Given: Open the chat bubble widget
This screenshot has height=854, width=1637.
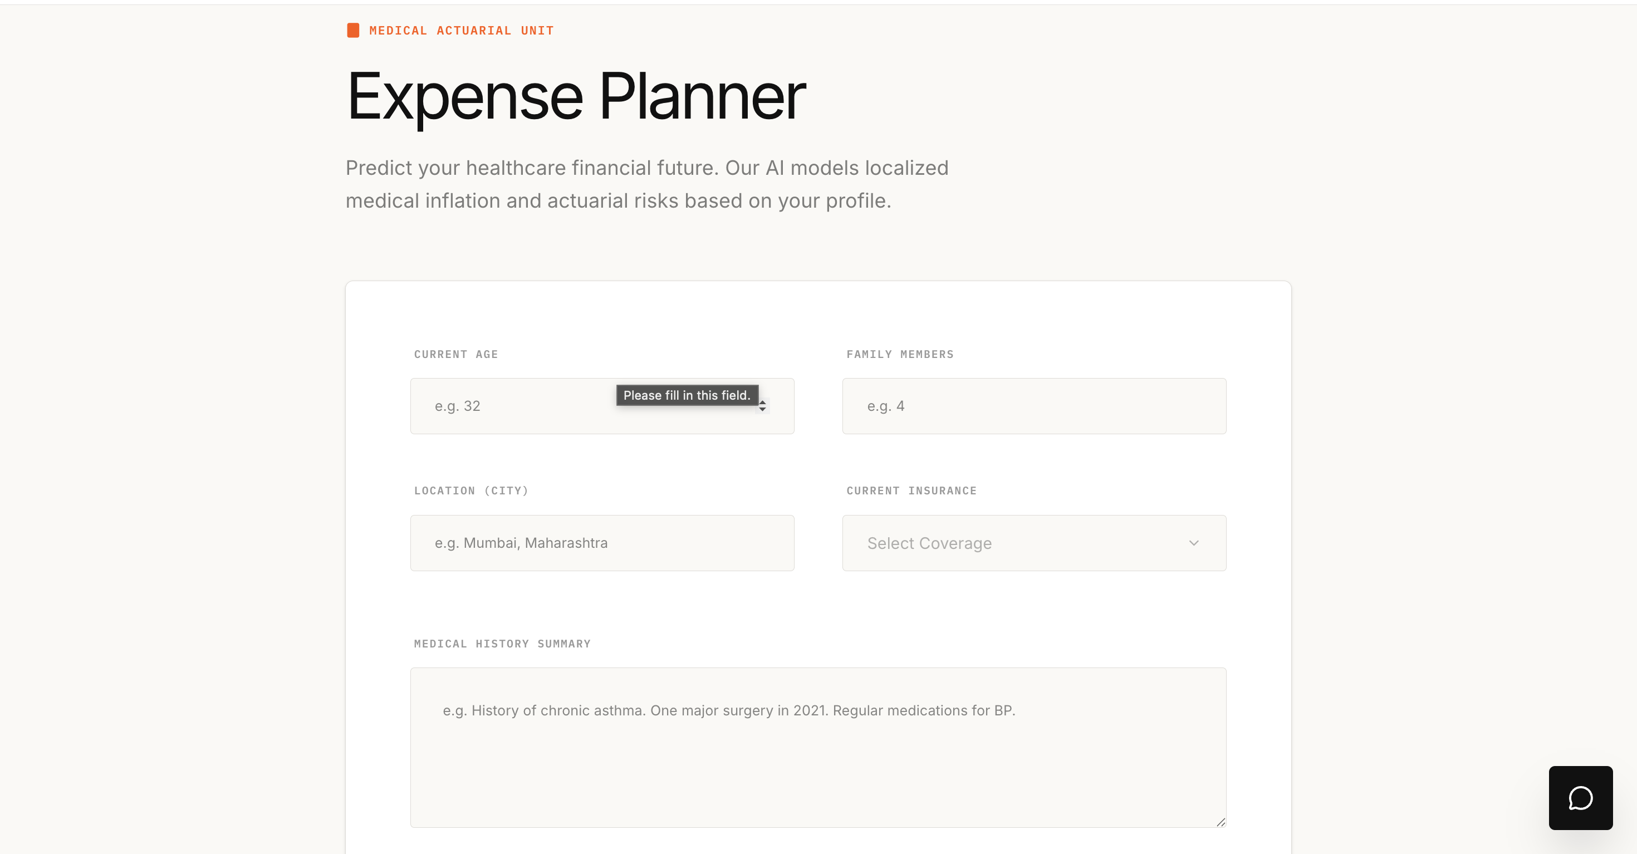Looking at the screenshot, I should [1580, 797].
